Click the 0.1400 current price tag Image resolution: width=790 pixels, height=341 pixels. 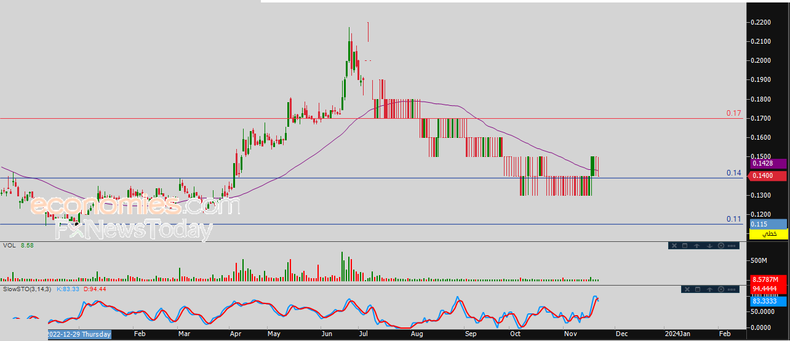(x=768, y=176)
